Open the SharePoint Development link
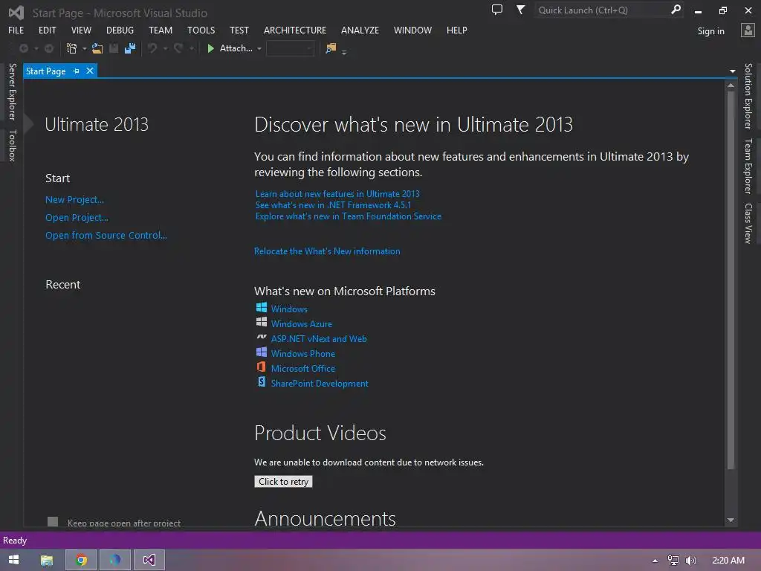Viewport: 761px width, 571px height. click(x=320, y=384)
